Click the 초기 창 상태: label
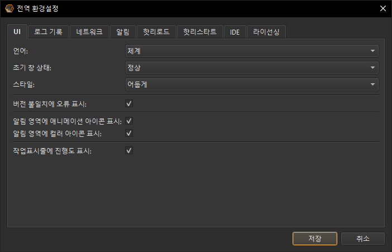 click(32, 68)
